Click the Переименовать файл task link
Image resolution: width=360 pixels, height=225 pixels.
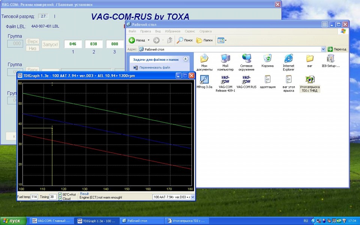pyautogui.click(x=155, y=67)
